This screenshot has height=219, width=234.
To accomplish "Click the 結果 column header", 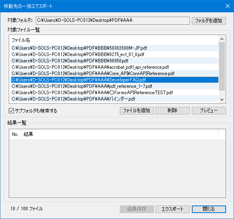I will coord(120,134).
